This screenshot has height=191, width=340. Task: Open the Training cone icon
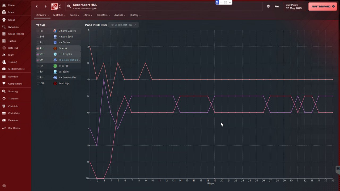[4, 62]
